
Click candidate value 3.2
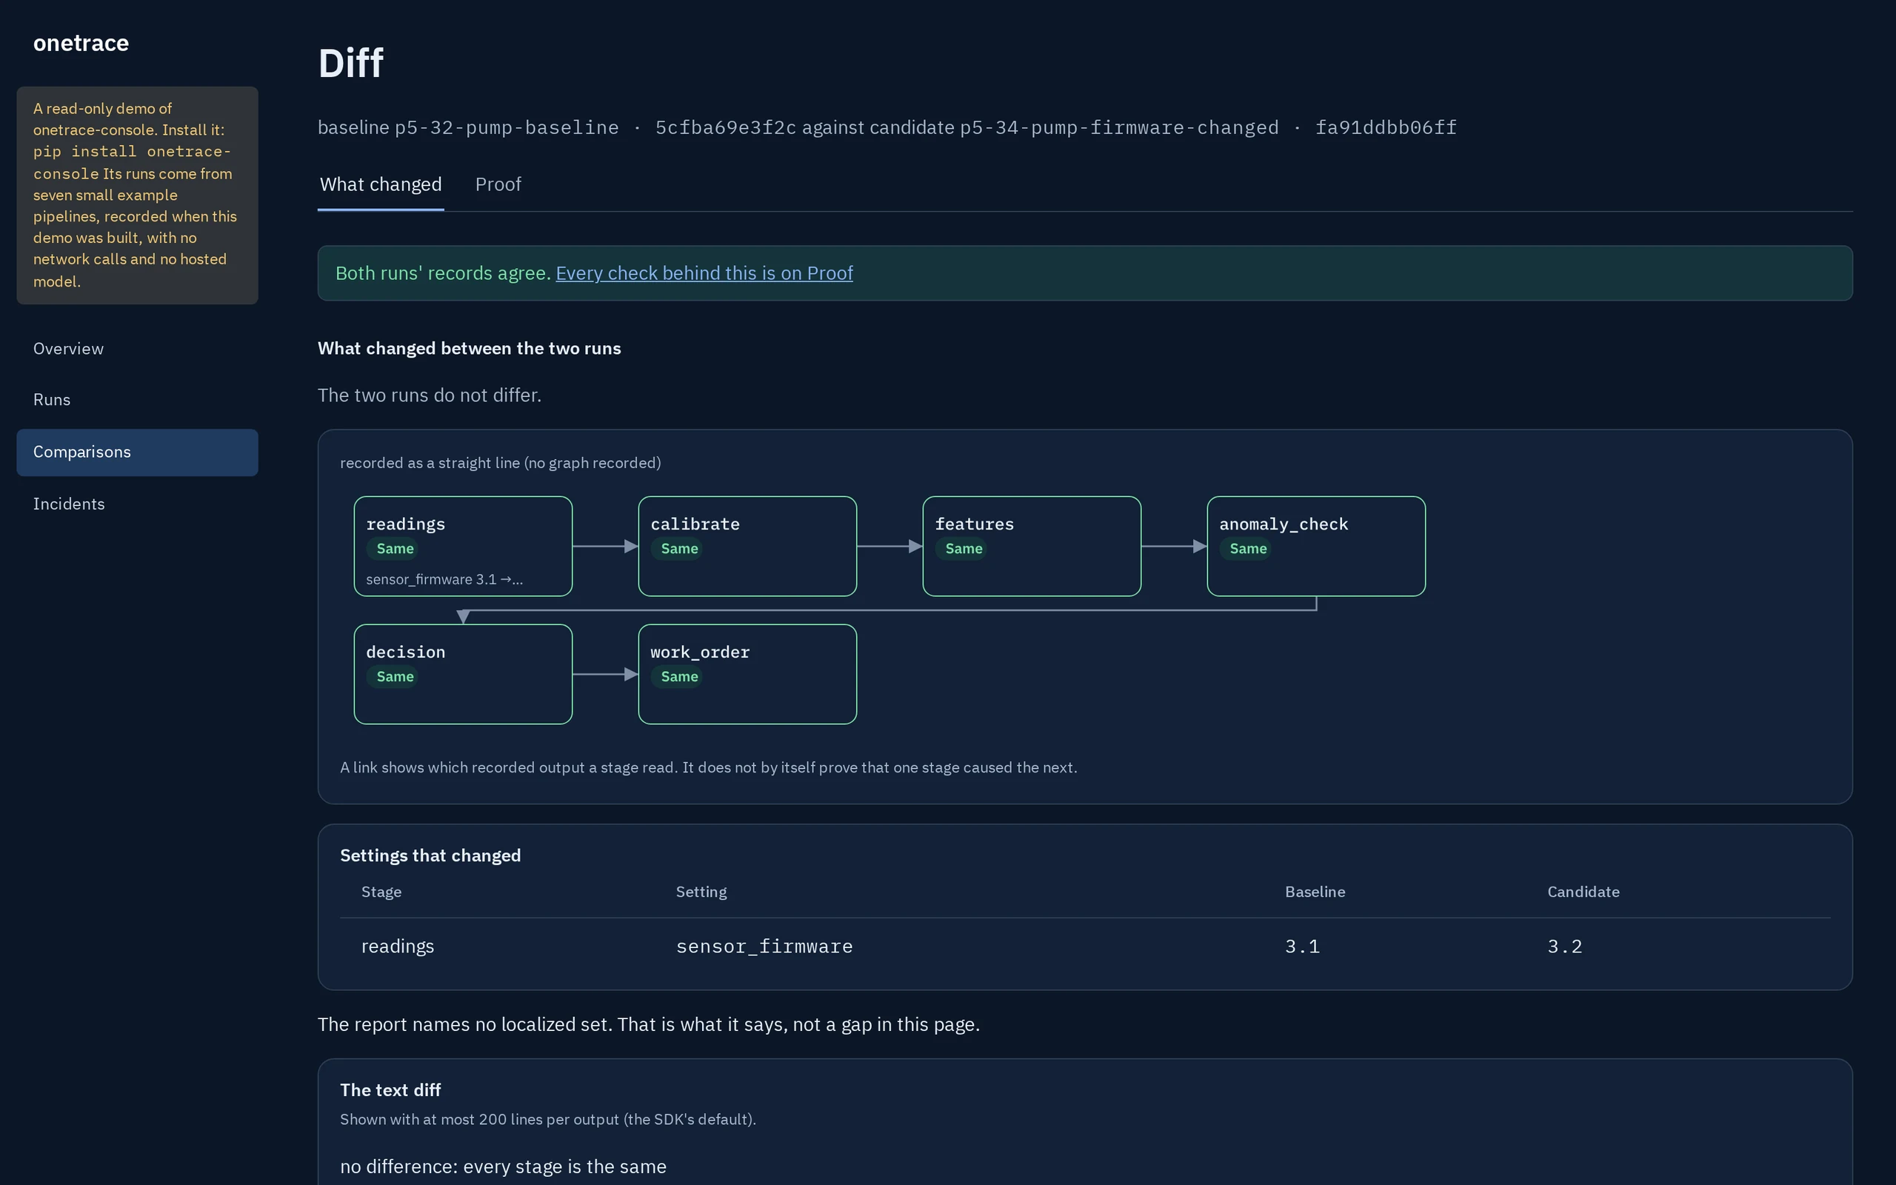1565,947
